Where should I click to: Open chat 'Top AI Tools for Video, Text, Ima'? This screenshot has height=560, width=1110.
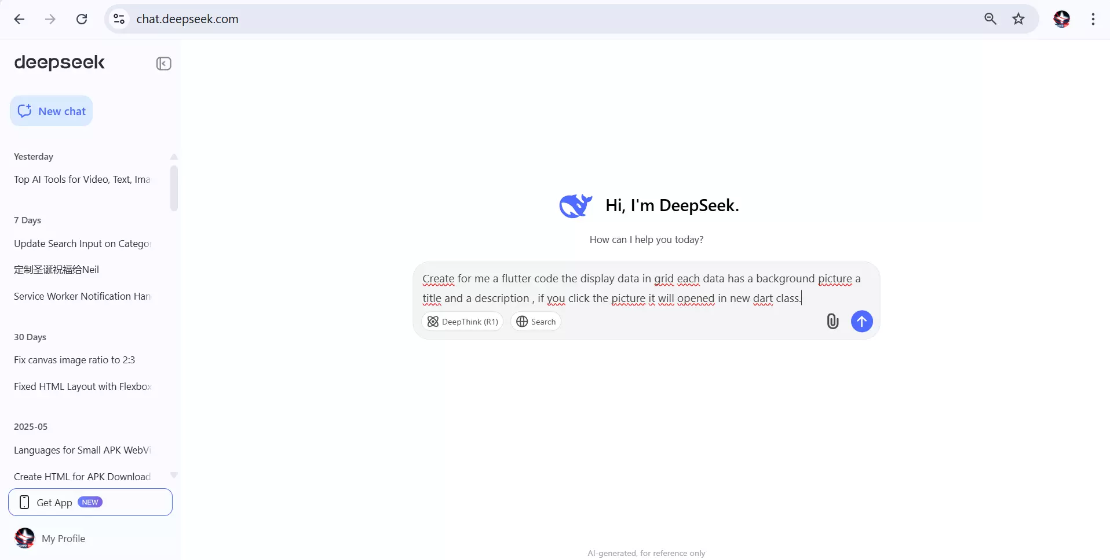[x=82, y=179]
